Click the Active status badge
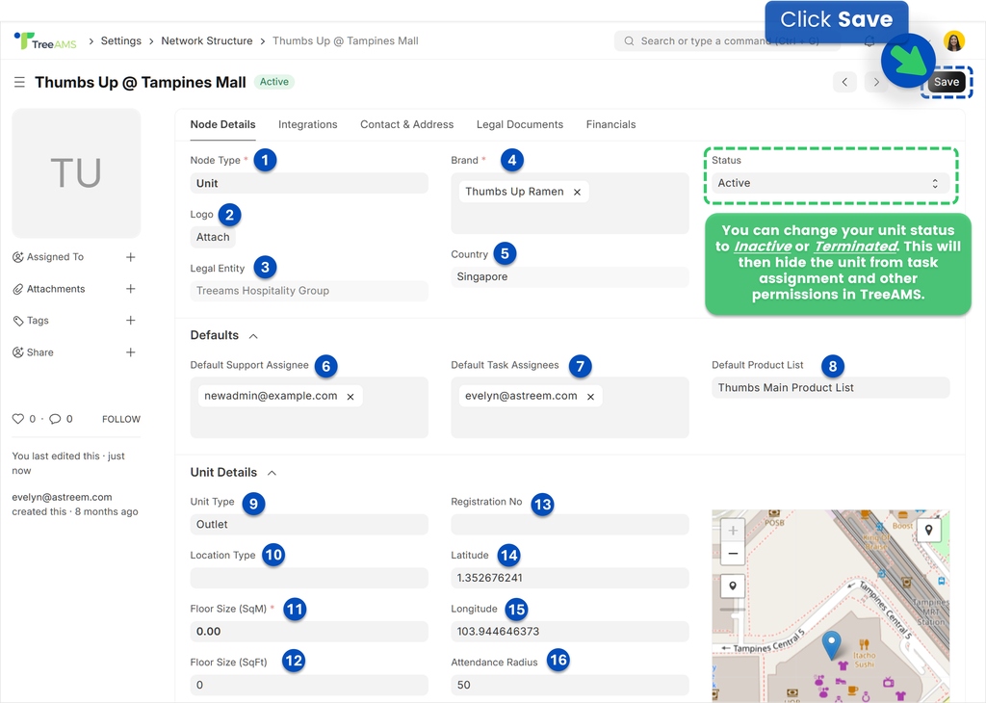Screen dimensions: 986x703 click(x=274, y=82)
